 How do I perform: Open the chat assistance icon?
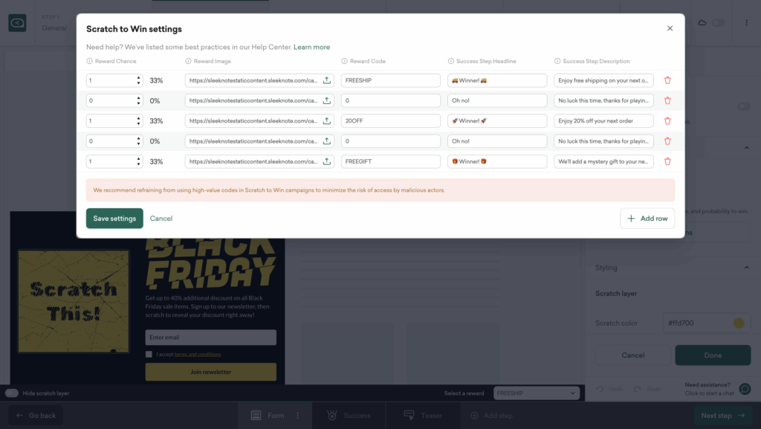pos(744,389)
